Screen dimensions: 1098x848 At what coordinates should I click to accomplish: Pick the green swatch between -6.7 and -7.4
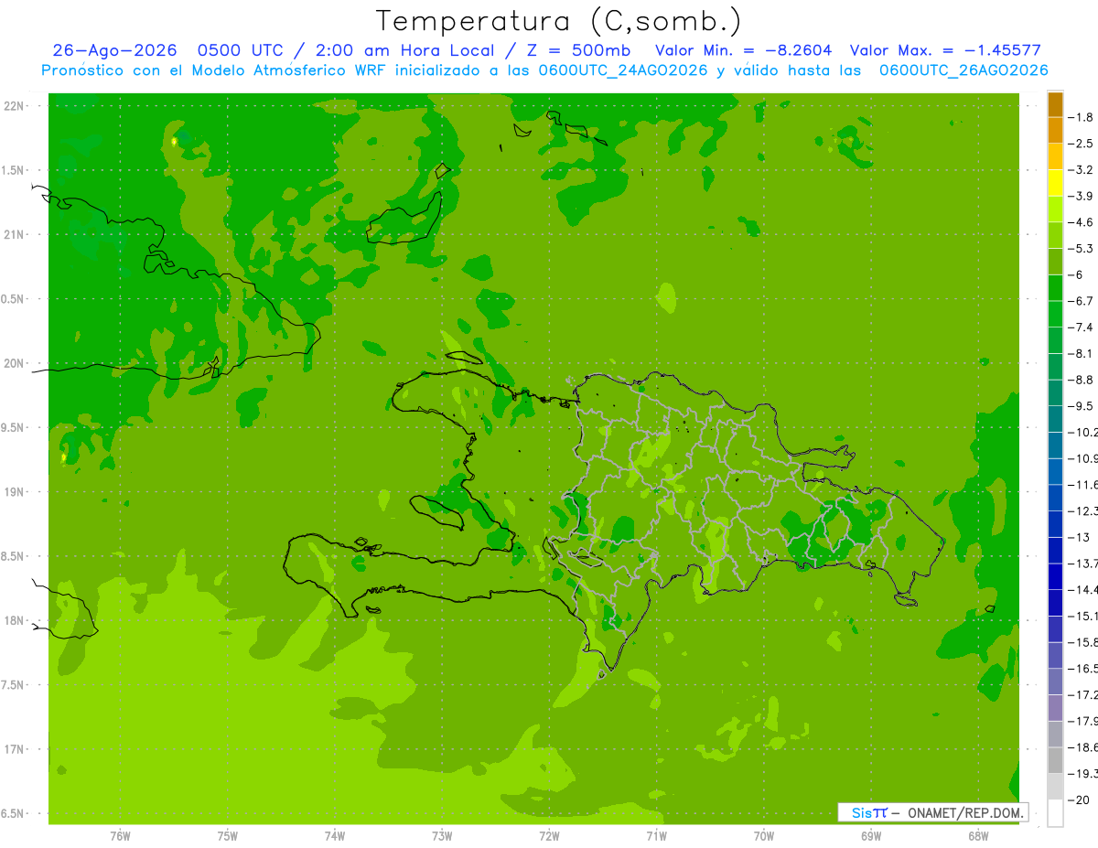(x=1055, y=314)
